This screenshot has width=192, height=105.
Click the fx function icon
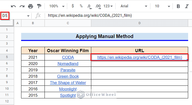pyautogui.click(x=38, y=16)
